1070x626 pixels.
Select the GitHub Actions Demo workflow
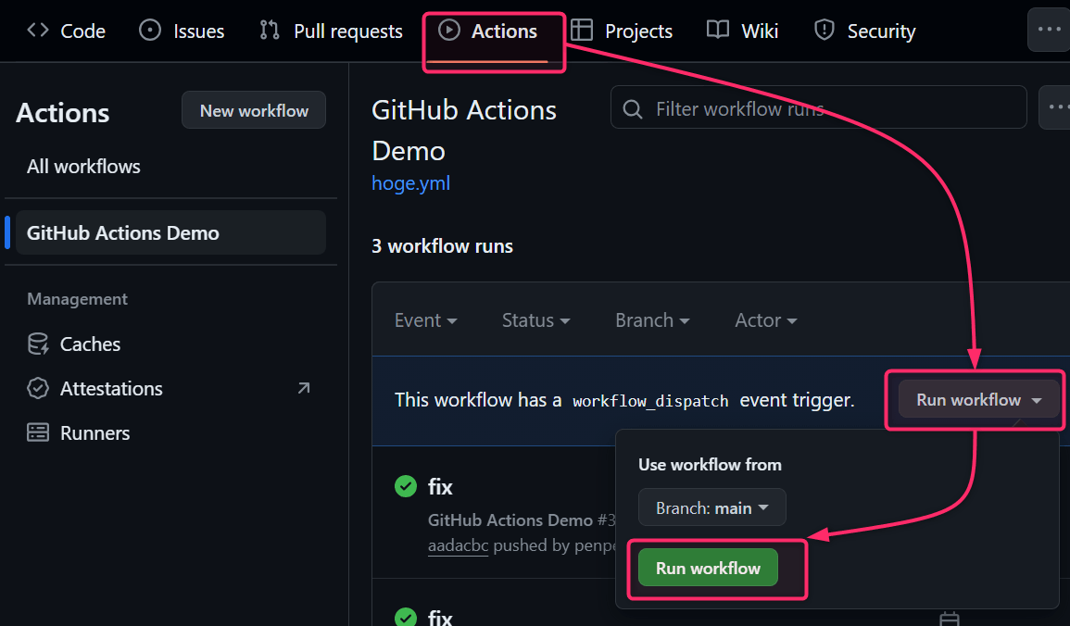[x=170, y=232]
